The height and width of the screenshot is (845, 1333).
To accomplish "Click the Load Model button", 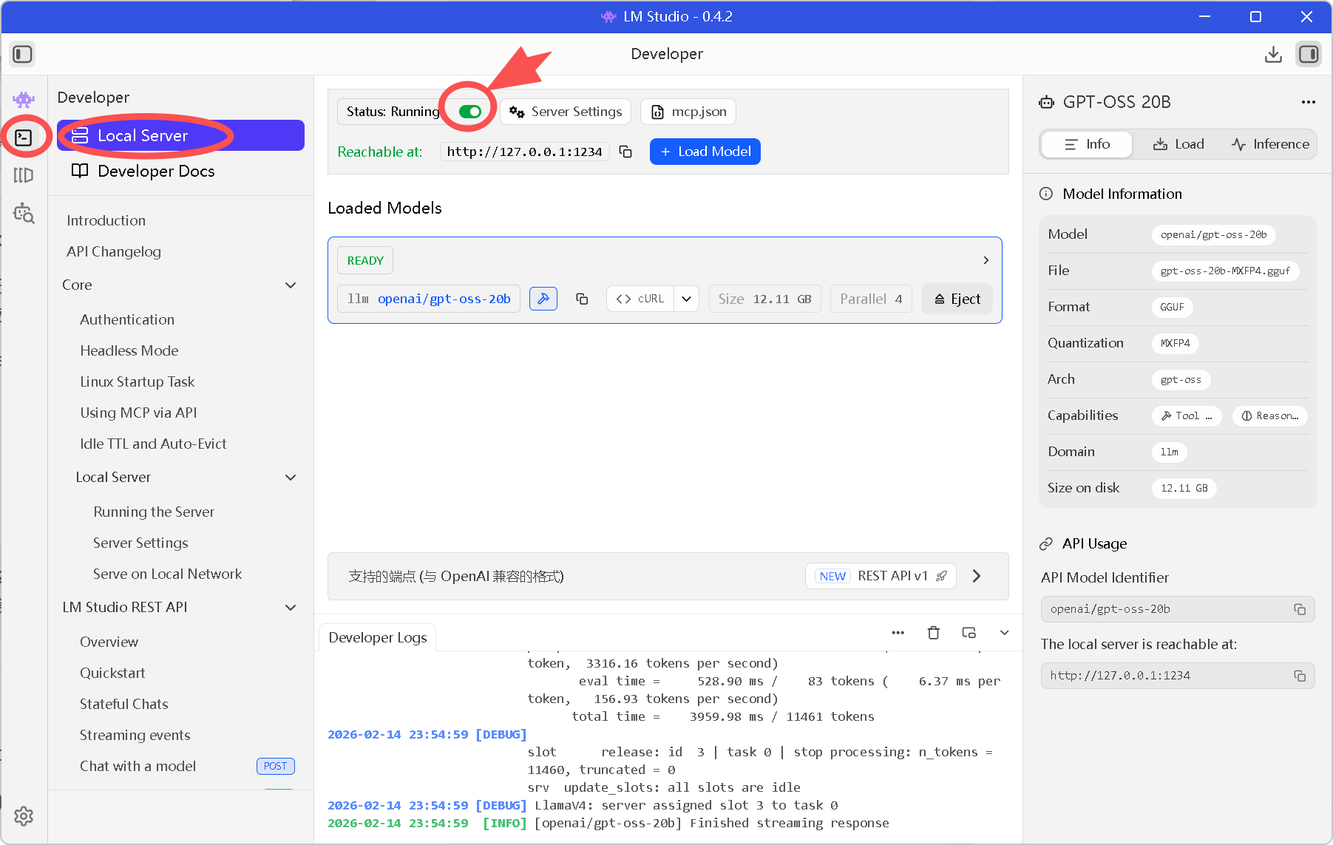I will [705, 152].
